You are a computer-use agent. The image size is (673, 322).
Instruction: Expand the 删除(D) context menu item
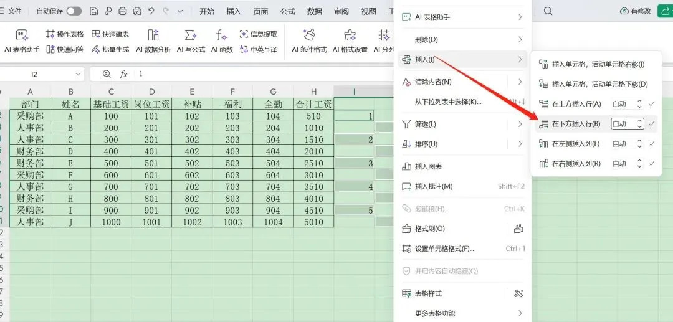pos(462,39)
